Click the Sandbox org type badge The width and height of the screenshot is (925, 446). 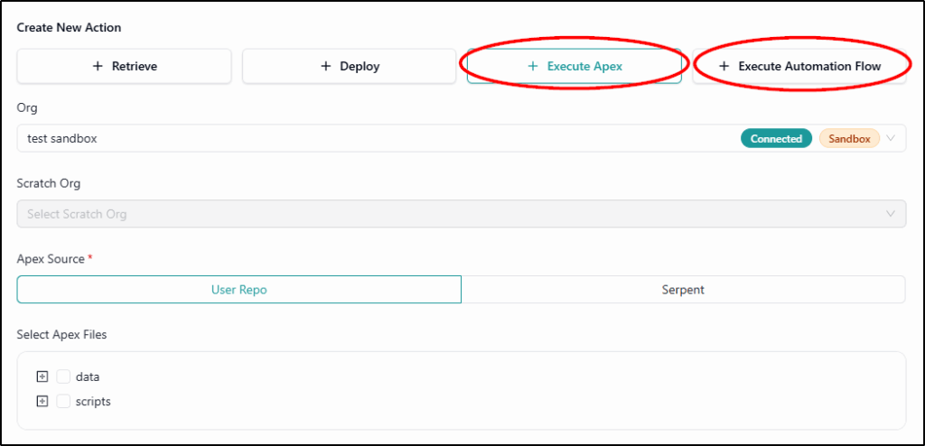pyautogui.click(x=849, y=139)
